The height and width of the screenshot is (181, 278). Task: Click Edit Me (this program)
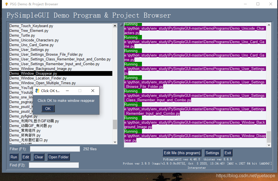[x=182, y=153]
